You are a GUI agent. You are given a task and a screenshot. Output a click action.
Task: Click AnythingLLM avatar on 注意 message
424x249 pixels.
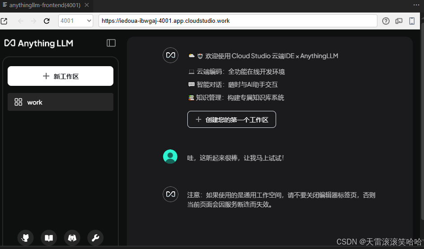[x=170, y=194]
